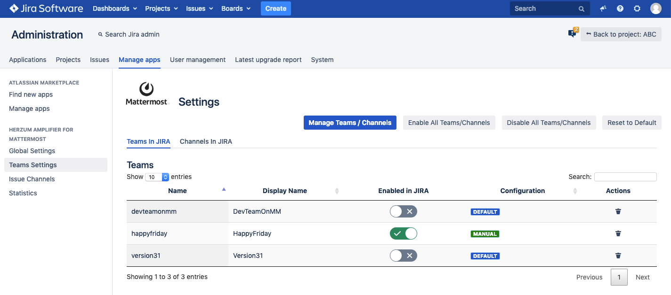
Task: Expand the Dashboards menu
Action: (x=114, y=8)
